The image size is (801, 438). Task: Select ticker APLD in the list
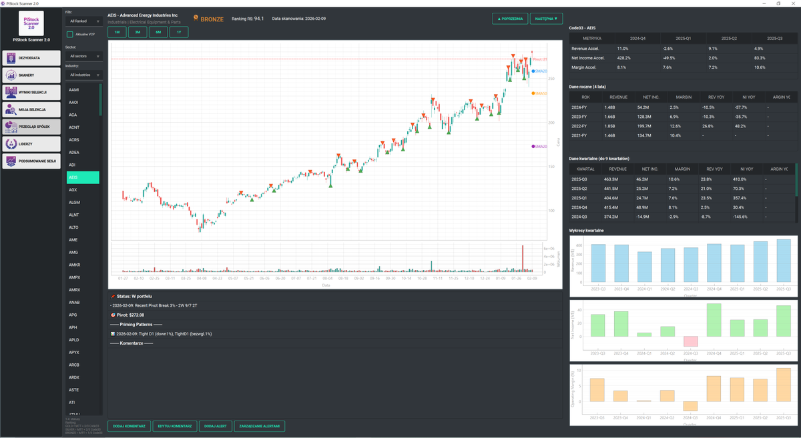[x=83, y=340]
